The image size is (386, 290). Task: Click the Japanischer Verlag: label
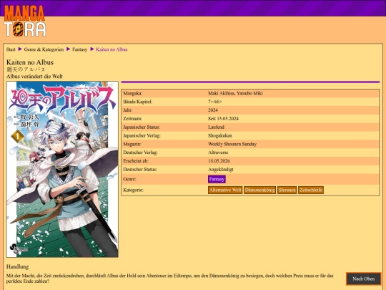click(x=142, y=135)
